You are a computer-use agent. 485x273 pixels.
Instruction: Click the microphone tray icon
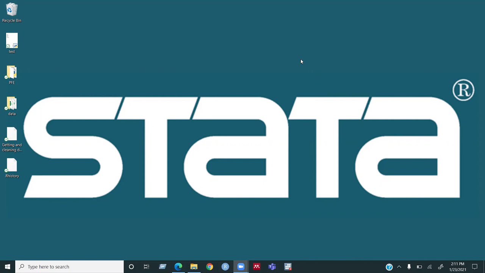[x=409, y=267]
